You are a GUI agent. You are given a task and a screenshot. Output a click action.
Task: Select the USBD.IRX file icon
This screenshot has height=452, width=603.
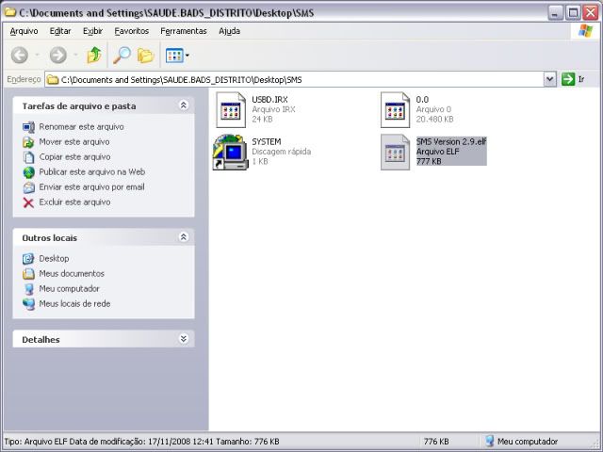230,110
